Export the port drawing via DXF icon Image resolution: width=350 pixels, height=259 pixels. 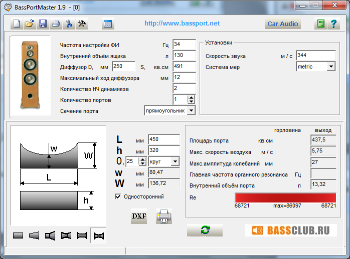pos(139,216)
